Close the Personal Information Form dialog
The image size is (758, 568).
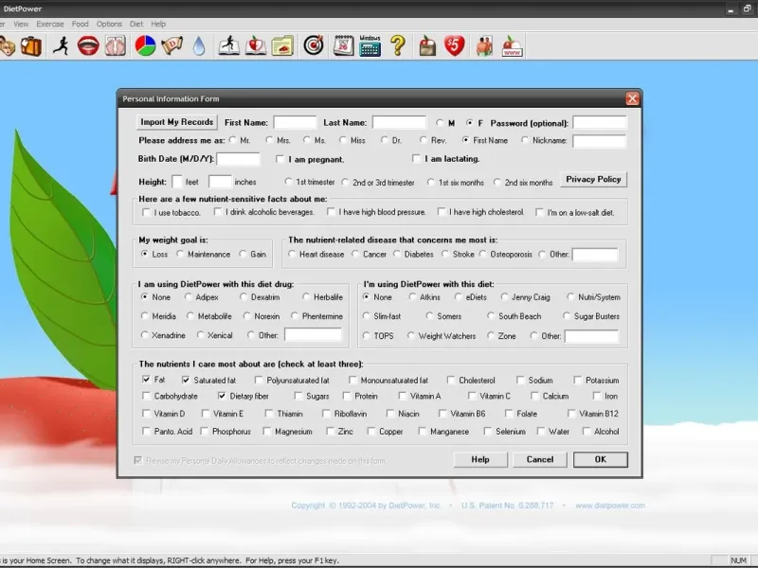point(632,98)
